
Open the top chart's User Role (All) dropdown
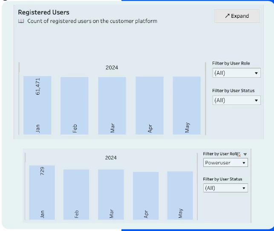pyautogui.click(x=237, y=73)
